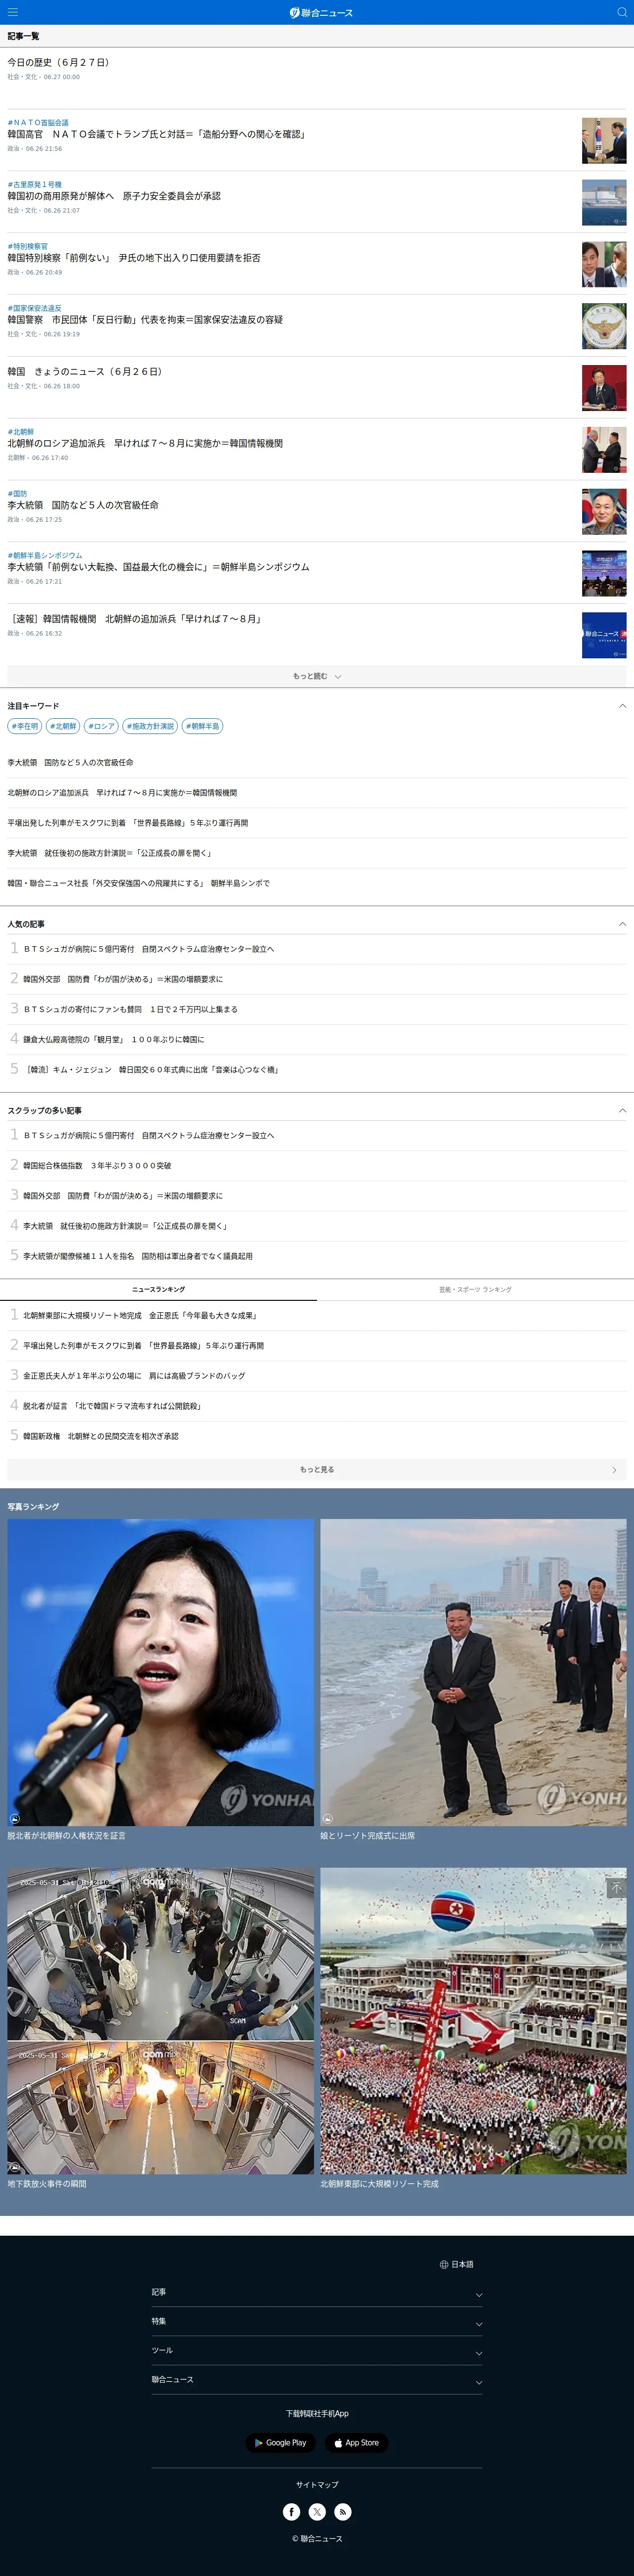Click もっと読む to load more articles
This screenshot has height=2576, width=634.
point(317,676)
